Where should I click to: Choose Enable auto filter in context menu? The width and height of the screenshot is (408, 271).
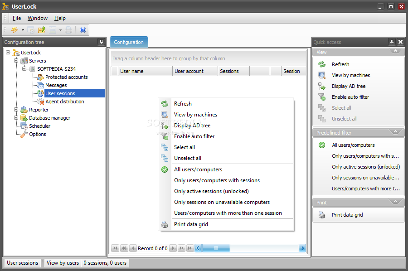(226, 136)
